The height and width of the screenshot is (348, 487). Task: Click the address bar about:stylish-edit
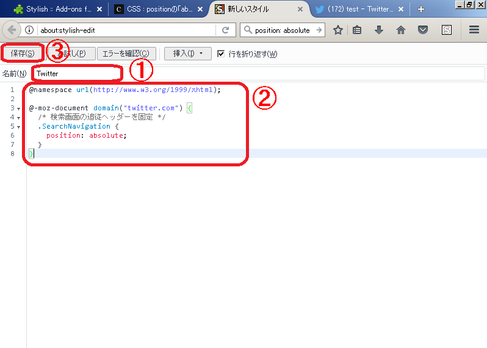click(127, 30)
